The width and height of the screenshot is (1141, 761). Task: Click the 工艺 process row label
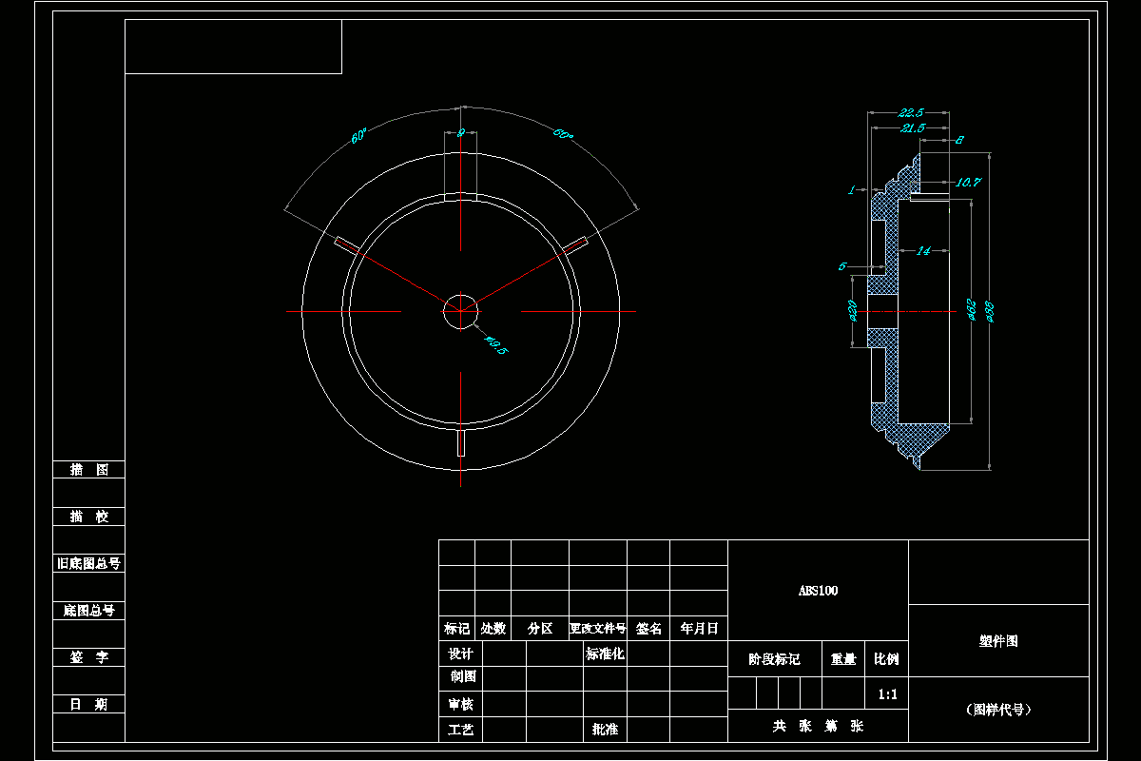(461, 730)
